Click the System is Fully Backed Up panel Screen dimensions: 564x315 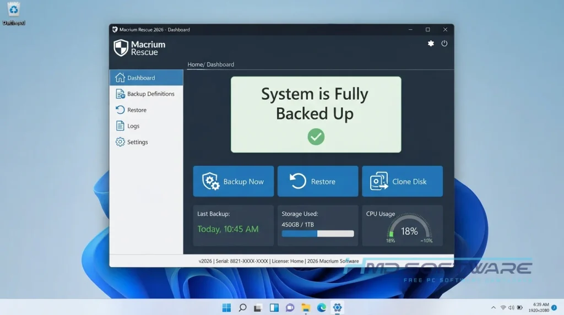coord(316,115)
